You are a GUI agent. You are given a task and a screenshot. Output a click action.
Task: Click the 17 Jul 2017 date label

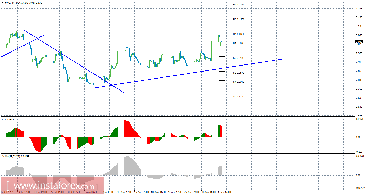tap(7, 192)
